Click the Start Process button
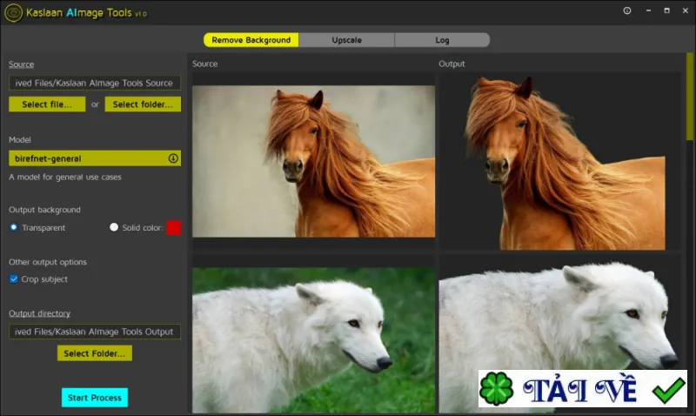This screenshot has height=416, width=696. tap(95, 398)
